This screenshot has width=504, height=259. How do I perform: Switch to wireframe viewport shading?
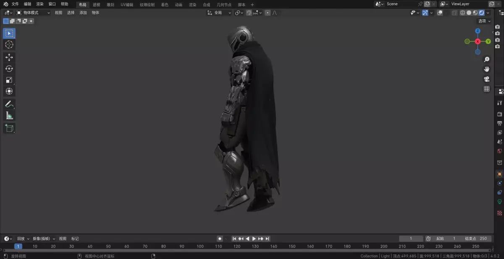[462, 13]
